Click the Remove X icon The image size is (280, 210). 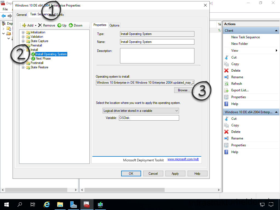pos(40,25)
